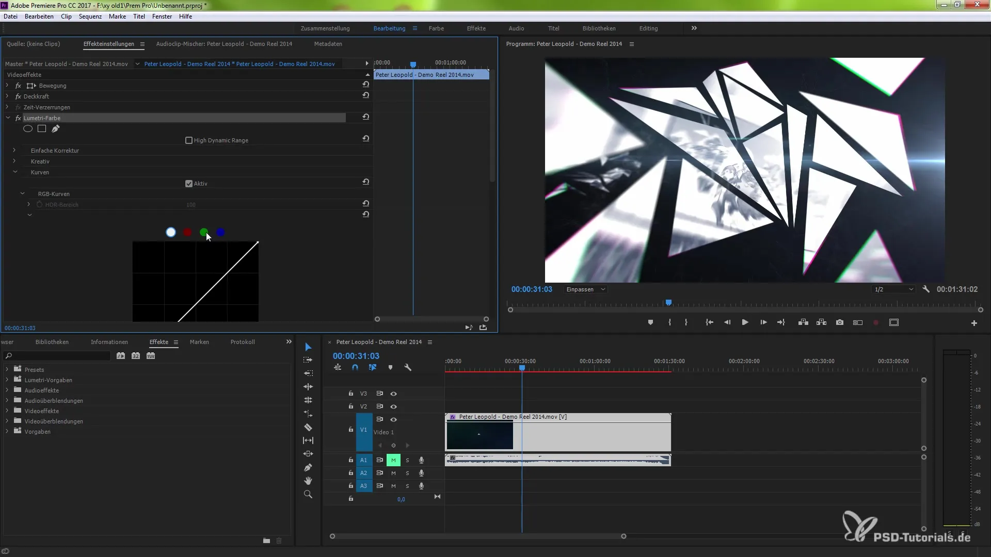Select the Demo Reel video clip in timeline
The width and height of the screenshot is (991, 557).
pyautogui.click(x=558, y=432)
